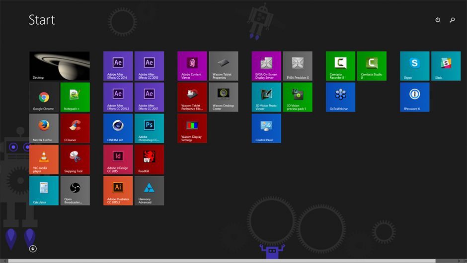Launch the Slack tile

click(x=446, y=66)
